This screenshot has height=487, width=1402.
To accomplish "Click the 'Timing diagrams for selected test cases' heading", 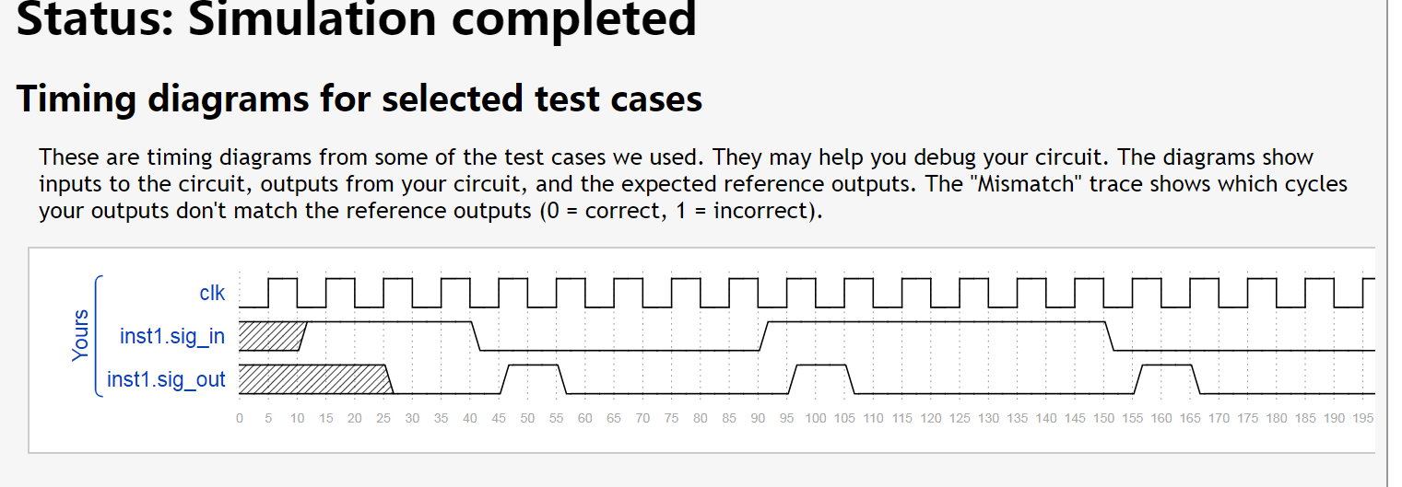I will click(359, 98).
